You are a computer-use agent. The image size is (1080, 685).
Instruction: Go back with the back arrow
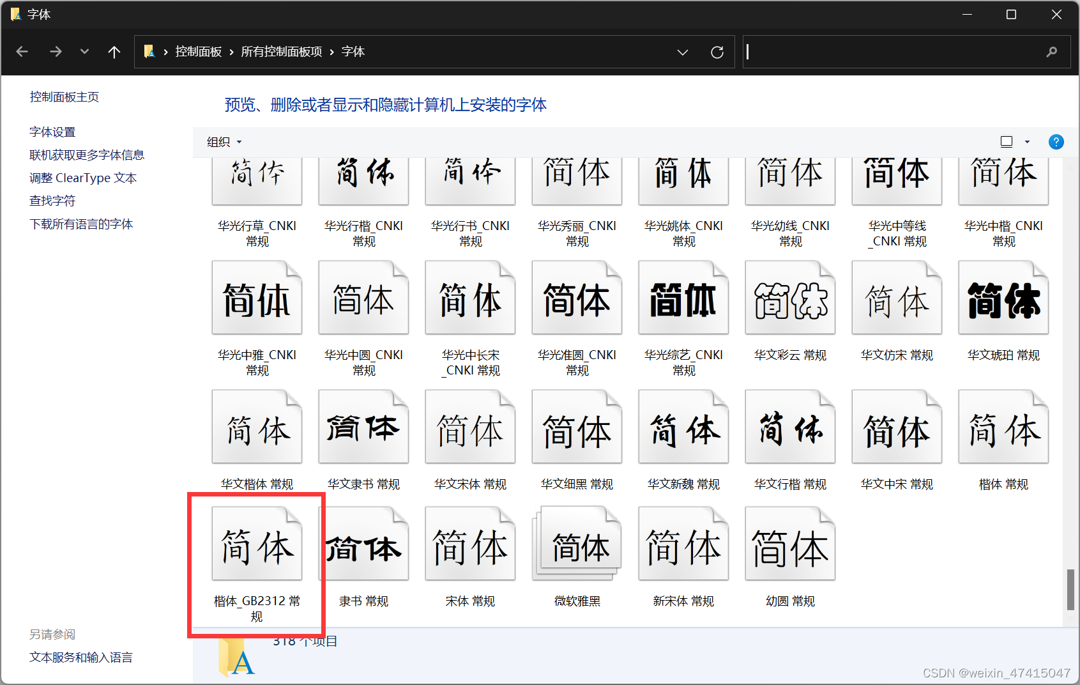[22, 52]
